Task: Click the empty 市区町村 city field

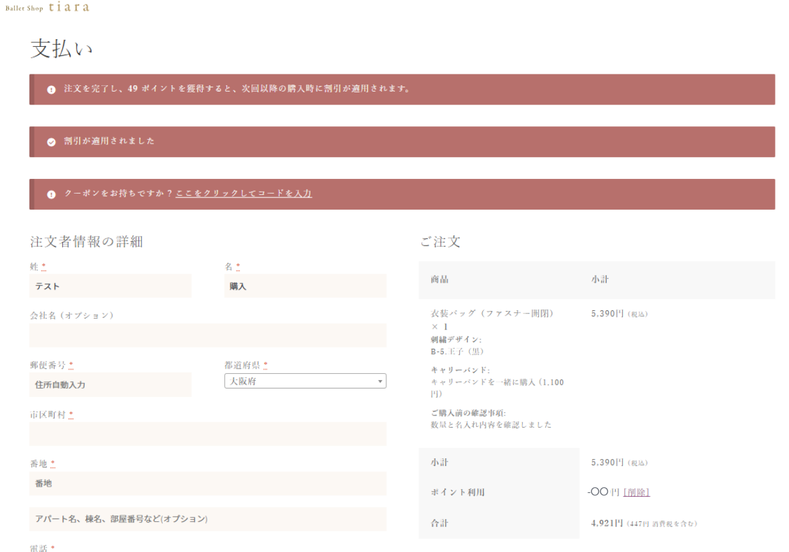Action: pos(207,434)
